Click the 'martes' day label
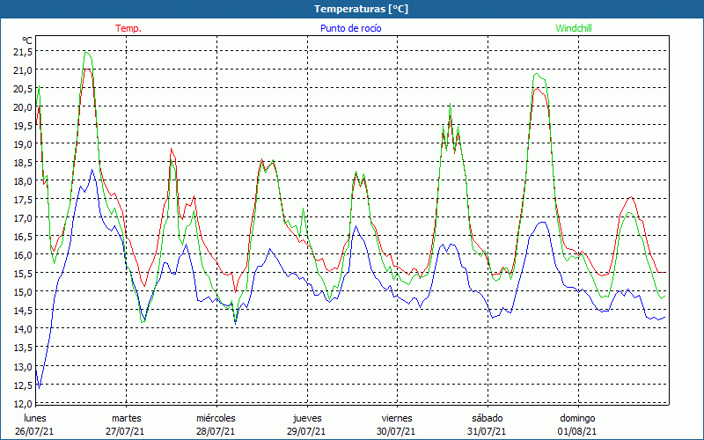The width and height of the screenshot is (704, 440). tap(126, 418)
